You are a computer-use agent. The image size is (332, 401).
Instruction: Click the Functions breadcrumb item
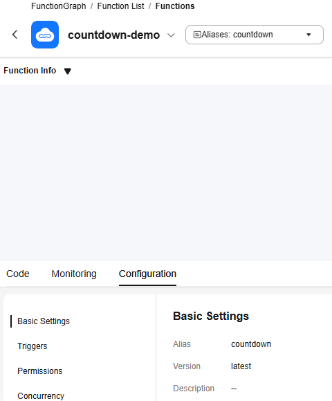(x=175, y=6)
